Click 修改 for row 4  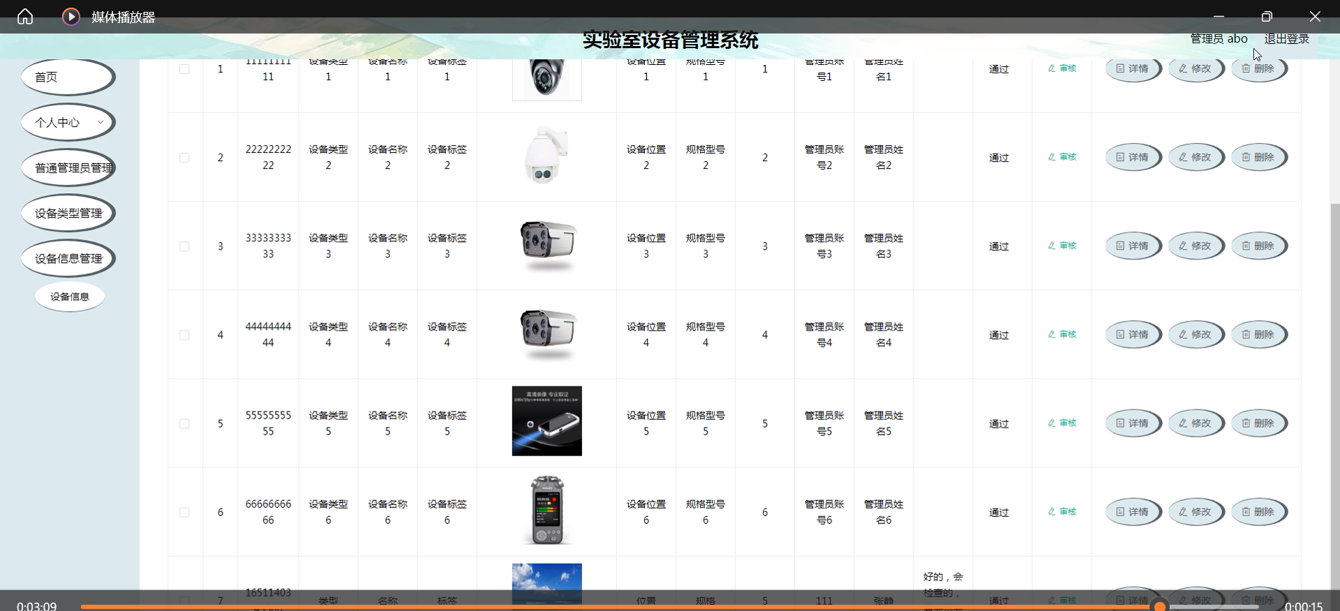pyautogui.click(x=1196, y=334)
